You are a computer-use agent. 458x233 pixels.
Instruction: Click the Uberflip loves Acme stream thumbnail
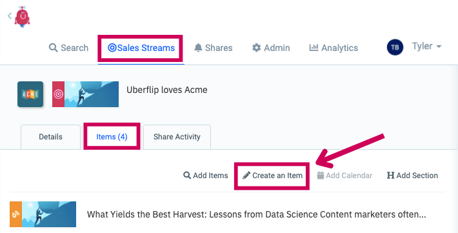(x=85, y=94)
